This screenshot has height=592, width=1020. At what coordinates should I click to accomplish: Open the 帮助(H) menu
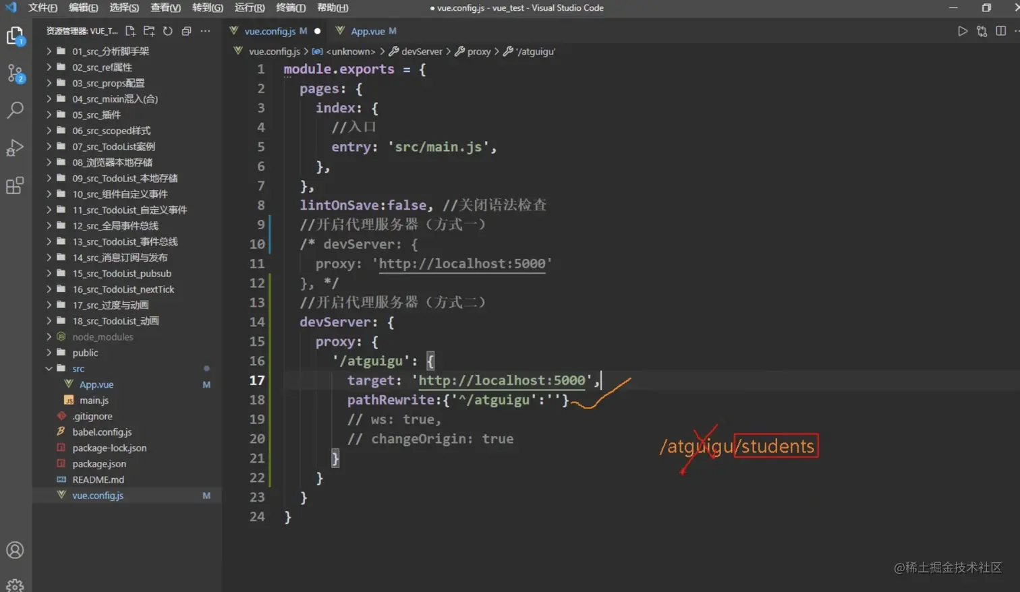[x=333, y=7]
